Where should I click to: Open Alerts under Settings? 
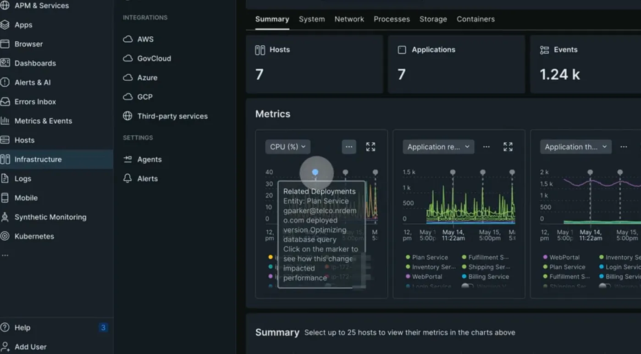147,179
